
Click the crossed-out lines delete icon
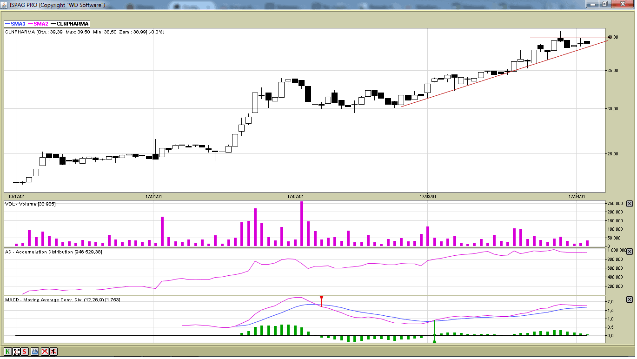pyautogui.click(x=45, y=352)
